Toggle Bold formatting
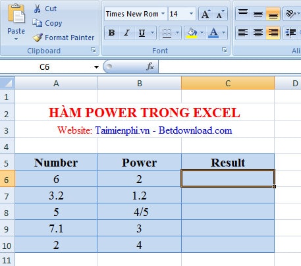Image resolution: width=301 pixels, height=266 pixels. (x=112, y=33)
